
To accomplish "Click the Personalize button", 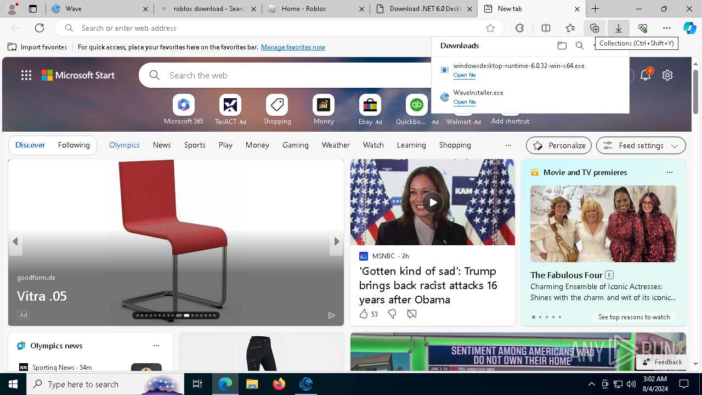I will [x=559, y=145].
